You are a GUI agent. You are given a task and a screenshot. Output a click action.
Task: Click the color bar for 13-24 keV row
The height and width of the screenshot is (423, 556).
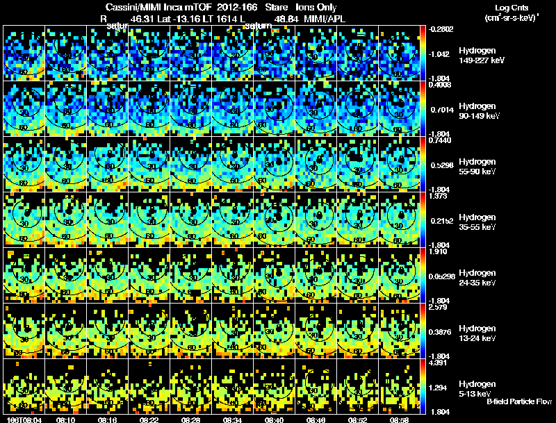point(423,331)
